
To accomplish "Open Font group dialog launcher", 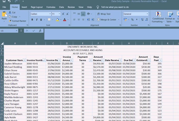I will [x=69, y=25].
